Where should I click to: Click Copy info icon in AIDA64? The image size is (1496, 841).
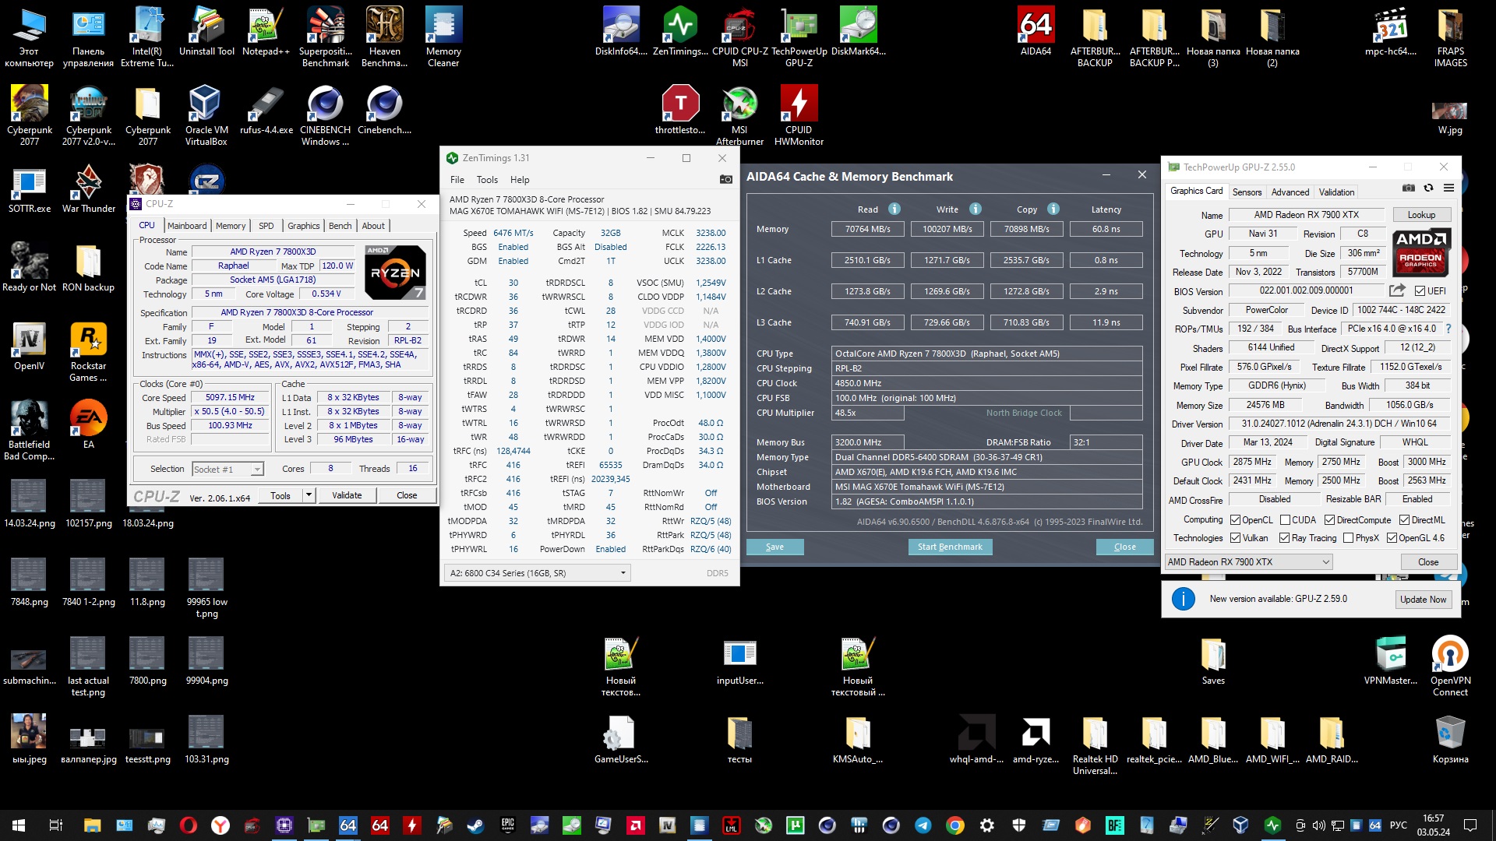[x=1053, y=209]
